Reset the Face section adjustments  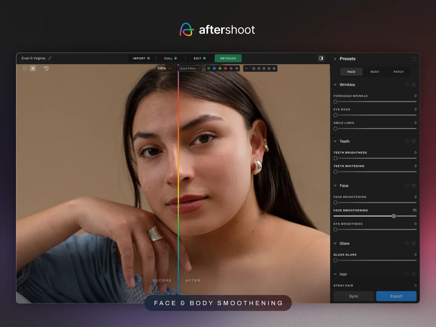pos(407,186)
